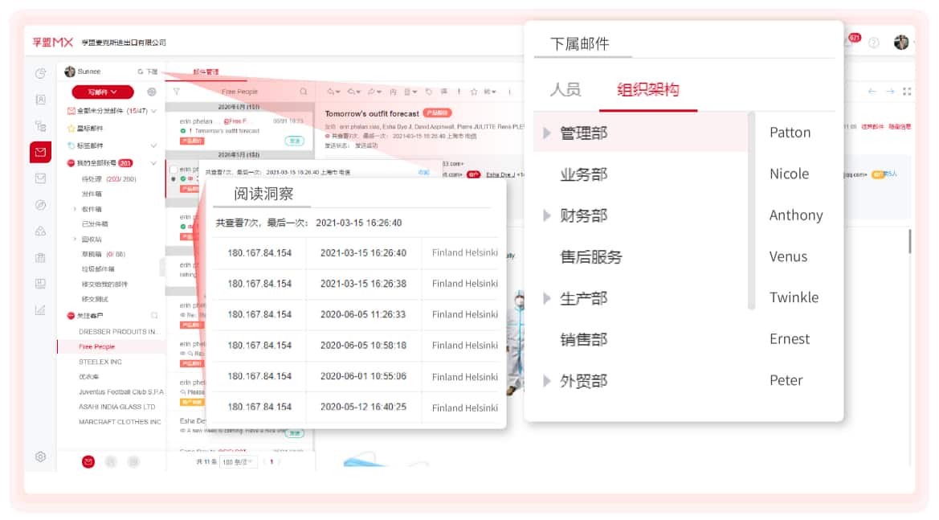Expand the 外贸部 department node
Viewport: 939px width, 520px height.
547,381
